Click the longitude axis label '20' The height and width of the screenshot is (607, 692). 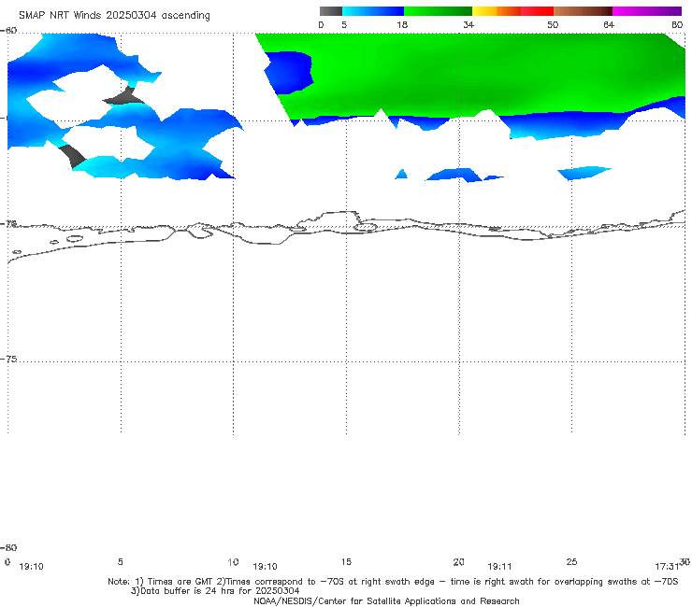pos(458,562)
